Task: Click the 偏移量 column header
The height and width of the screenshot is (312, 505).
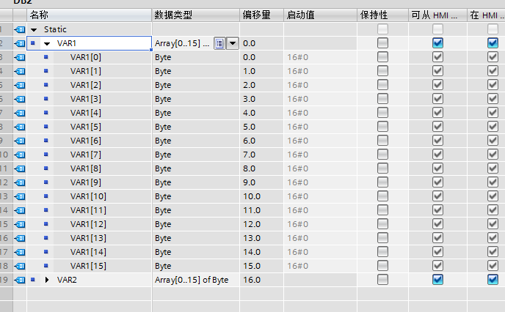Action: click(x=261, y=15)
